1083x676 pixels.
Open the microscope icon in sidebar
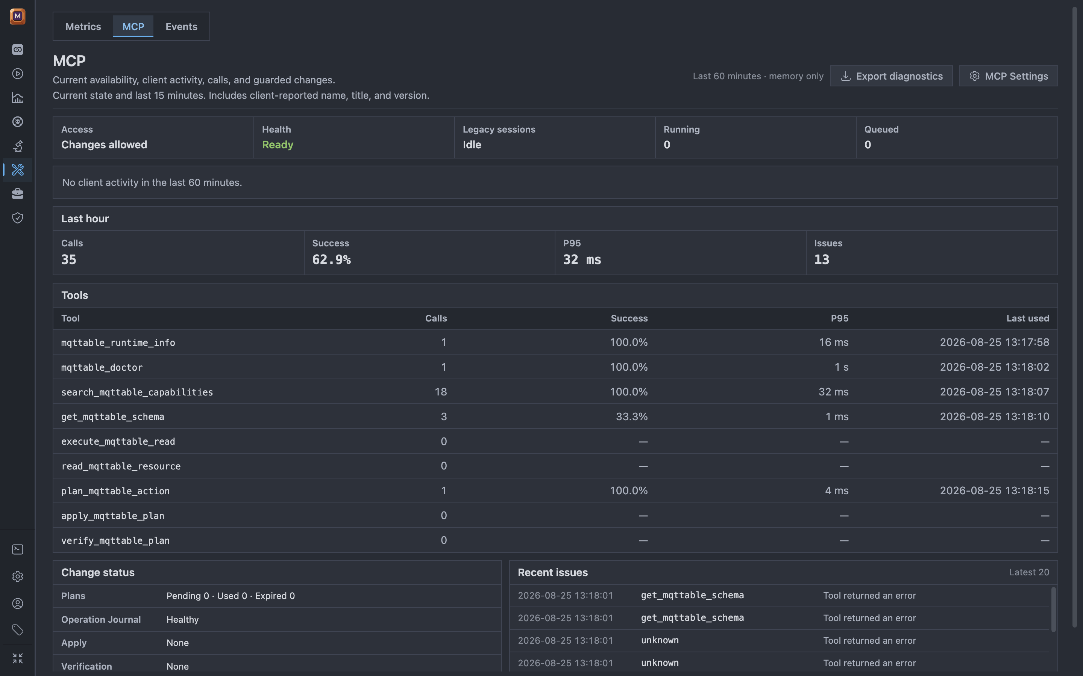(17, 146)
